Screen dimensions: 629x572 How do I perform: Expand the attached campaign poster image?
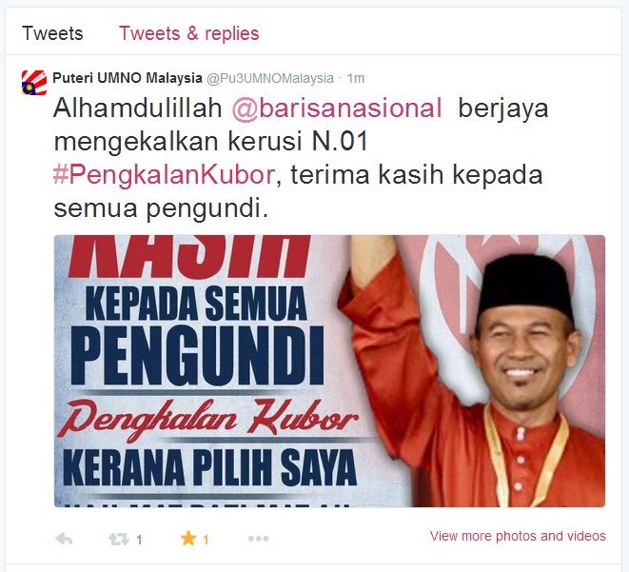click(x=329, y=370)
